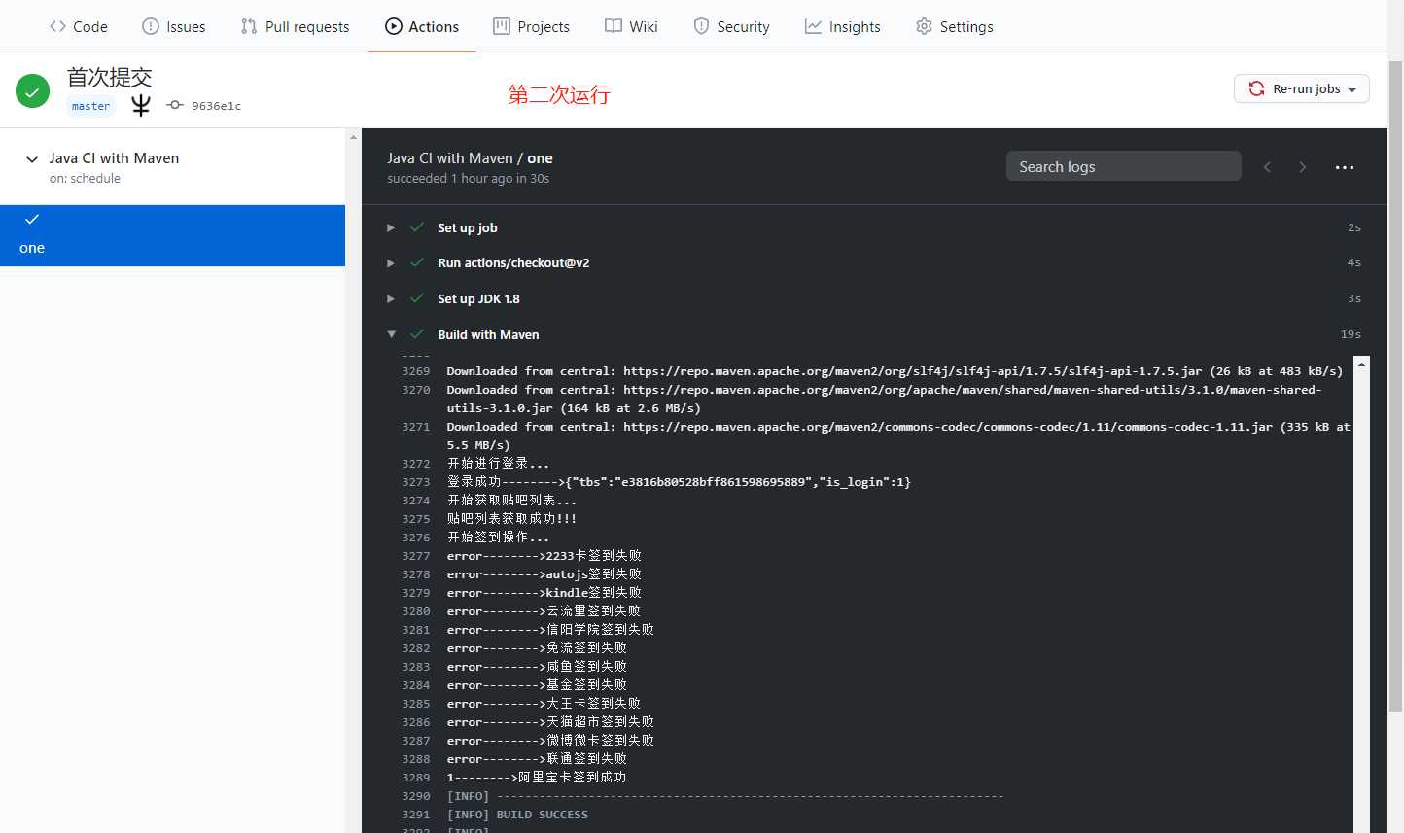Open the Code tab
This screenshot has width=1404, height=833.
pyautogui.click(x=78, y=27)
